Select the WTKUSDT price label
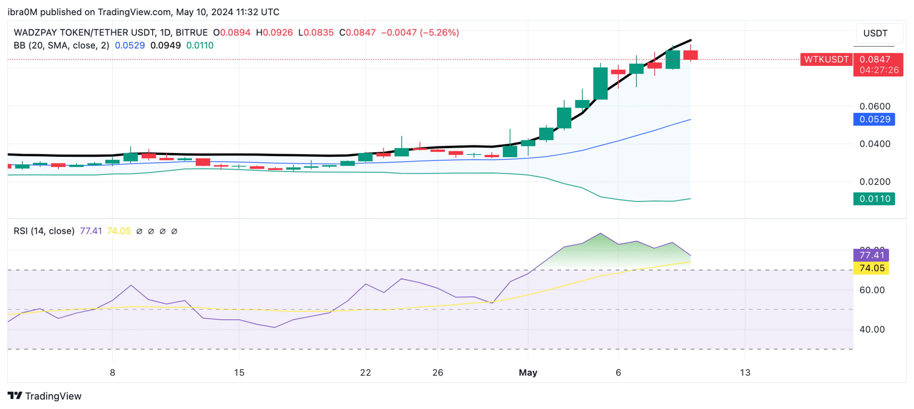 click(x=826, y=59)
